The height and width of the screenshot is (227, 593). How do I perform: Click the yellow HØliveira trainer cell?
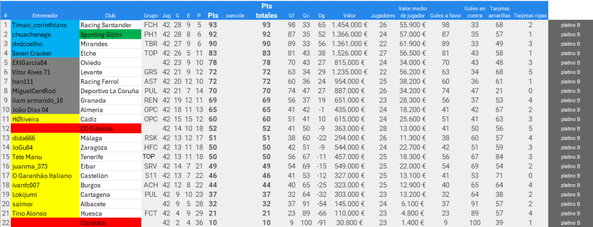click(x=45, y=119)
